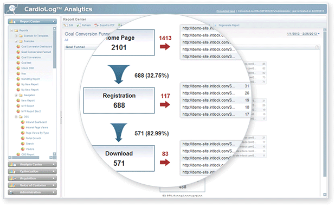Expand the Administration panel
This screenshot has height=206, width=335.
click(x=33, y=192)
